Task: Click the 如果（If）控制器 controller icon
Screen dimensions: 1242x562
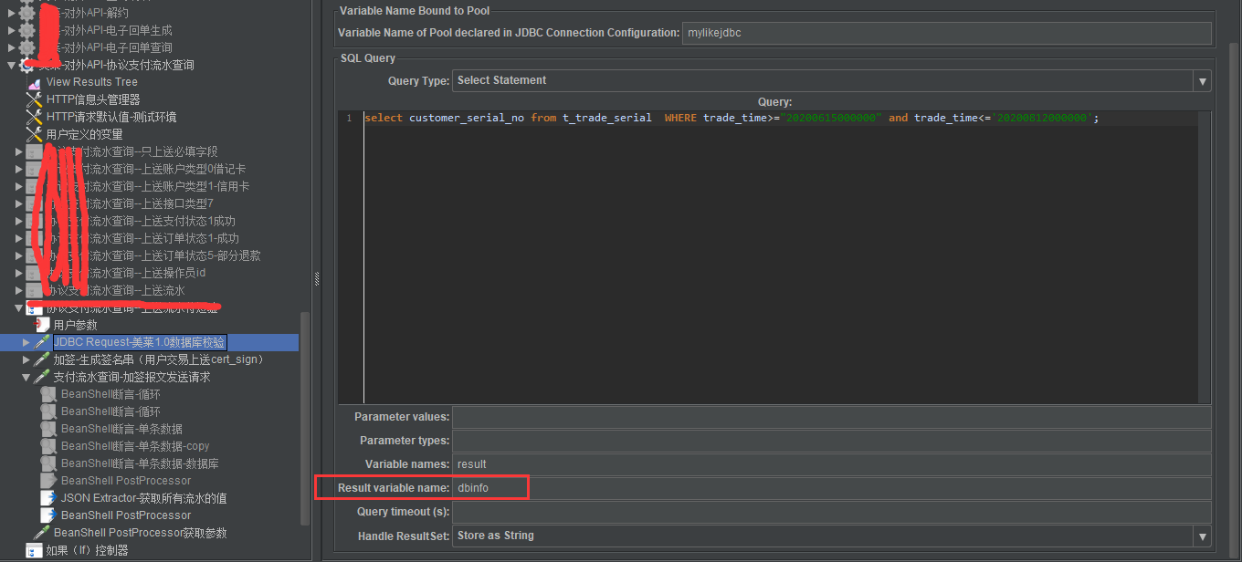Action: tap(34, 550)
